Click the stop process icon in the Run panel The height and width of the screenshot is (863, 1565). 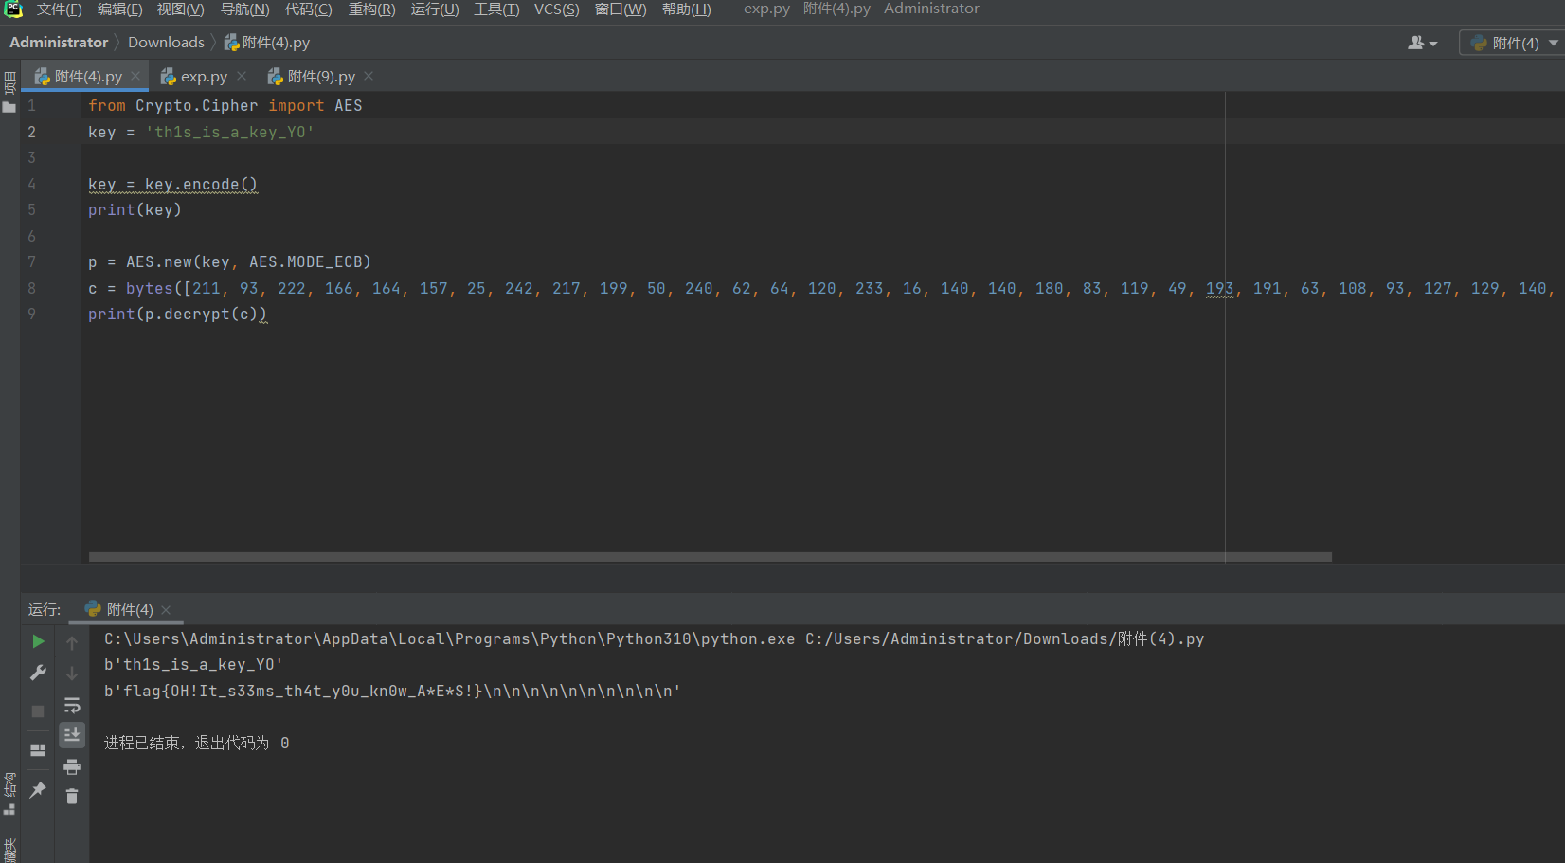click(38, 711)
